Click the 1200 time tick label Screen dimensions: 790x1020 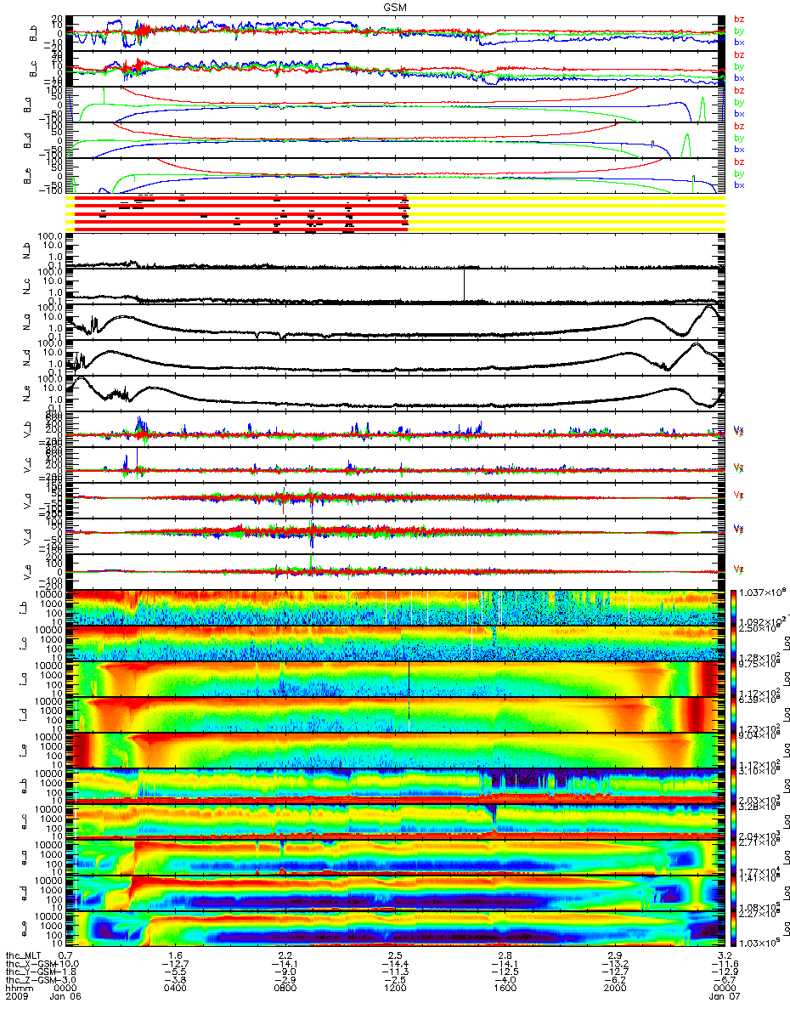click(x=394, y=989)
